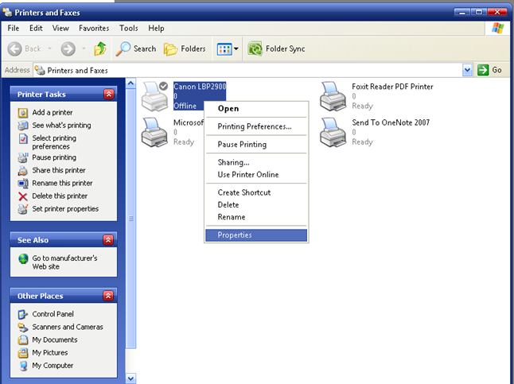Click Go to manufacturer's Web site link

point(64,262)
